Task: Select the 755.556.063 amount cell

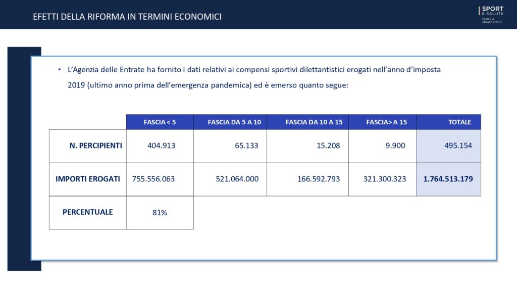Action: click(160, 179)
